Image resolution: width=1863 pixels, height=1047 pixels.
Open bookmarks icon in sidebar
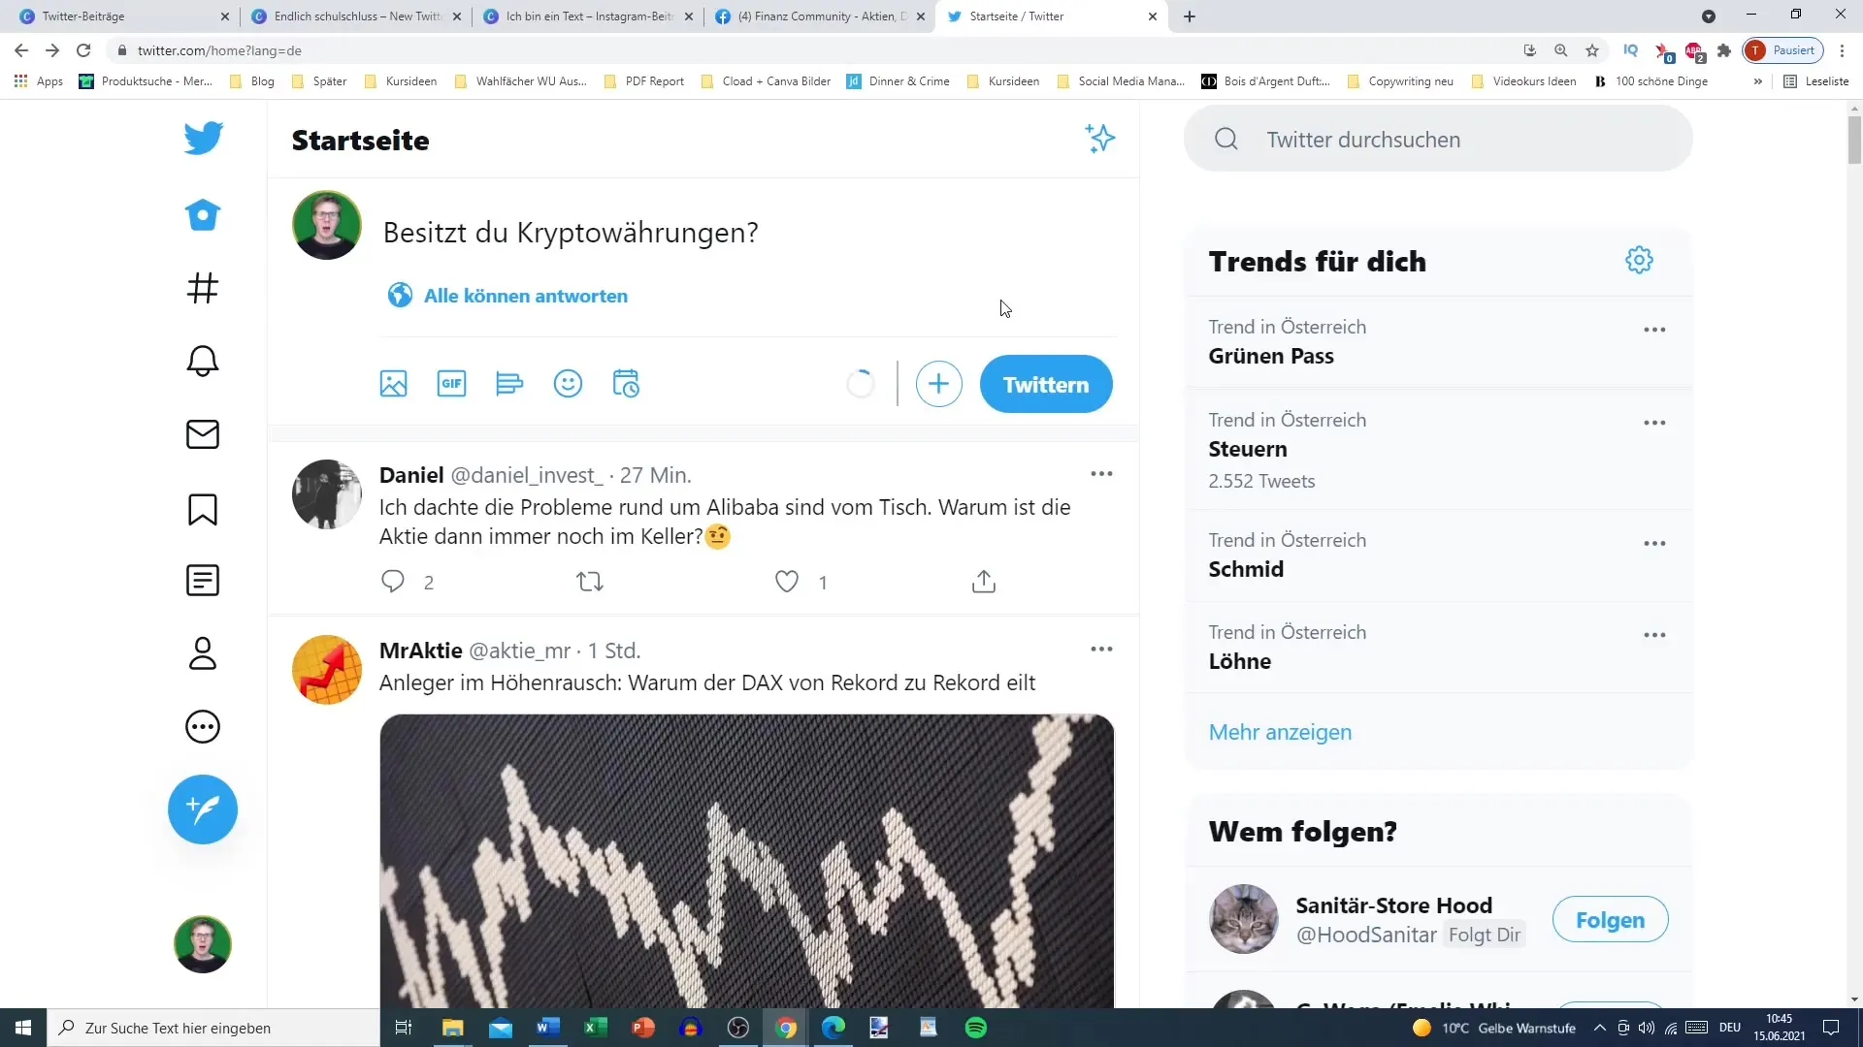point(203,509)
